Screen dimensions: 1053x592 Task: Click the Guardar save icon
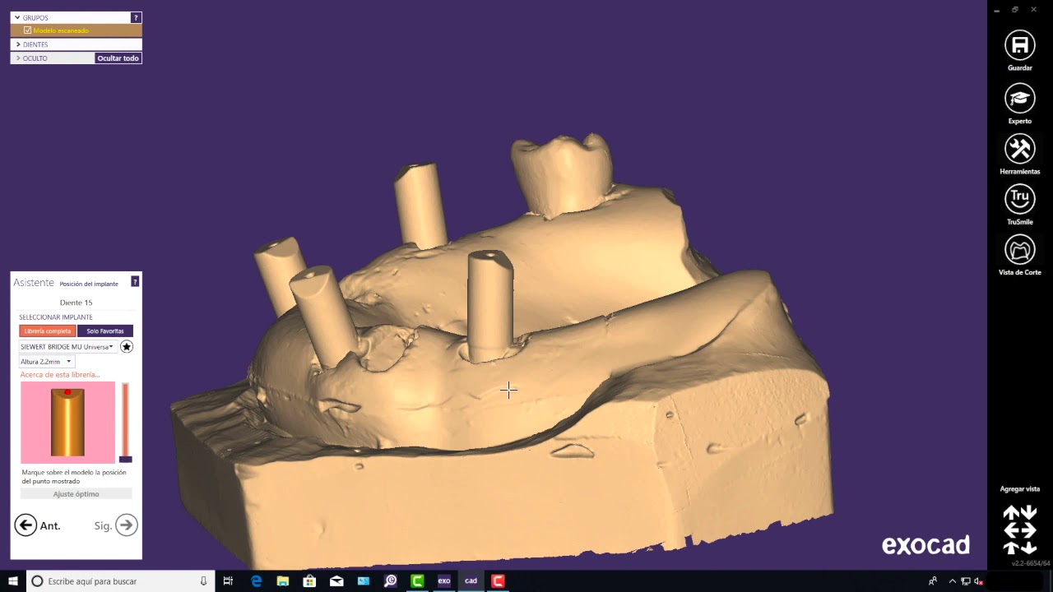coord(1019,45)
